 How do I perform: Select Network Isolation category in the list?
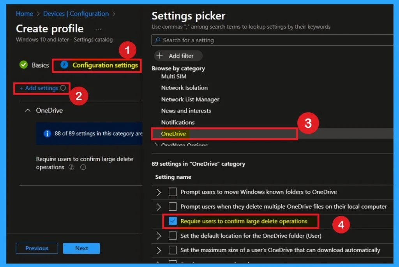184,88
